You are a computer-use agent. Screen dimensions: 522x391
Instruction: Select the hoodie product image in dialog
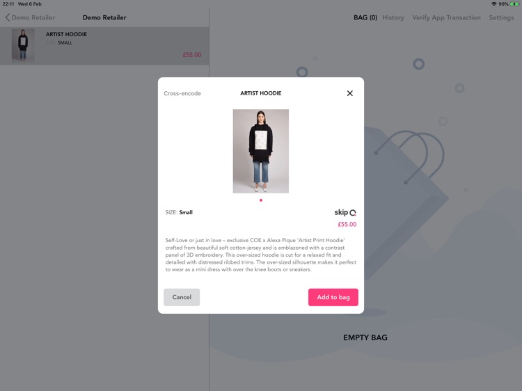pos(261,151)
